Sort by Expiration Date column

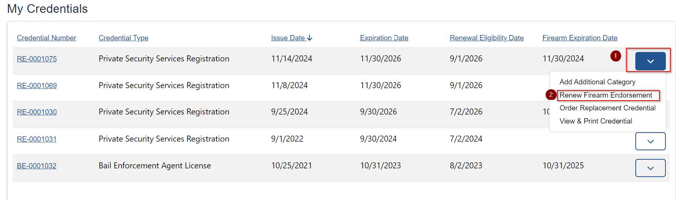pos(384,38)
